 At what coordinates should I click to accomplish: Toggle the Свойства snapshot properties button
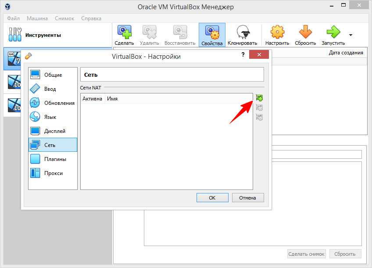click(212, 35)
